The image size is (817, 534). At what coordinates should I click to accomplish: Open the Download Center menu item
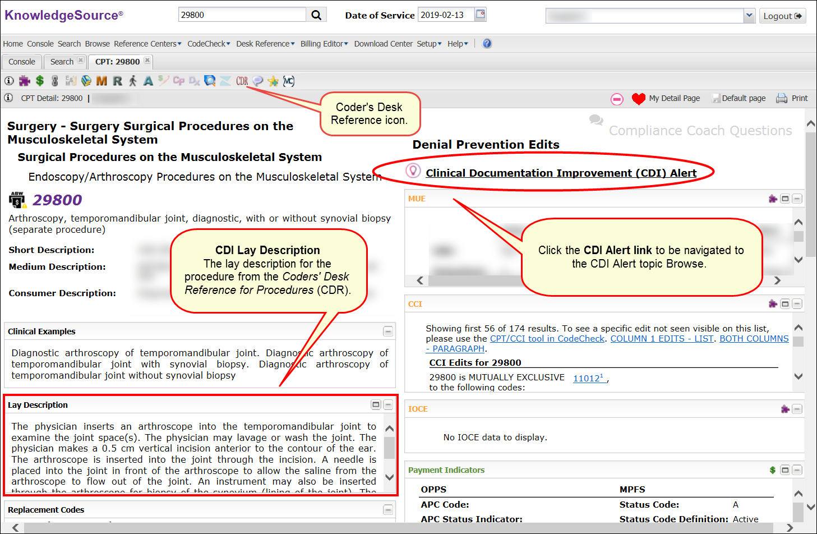tap(383, 44)
